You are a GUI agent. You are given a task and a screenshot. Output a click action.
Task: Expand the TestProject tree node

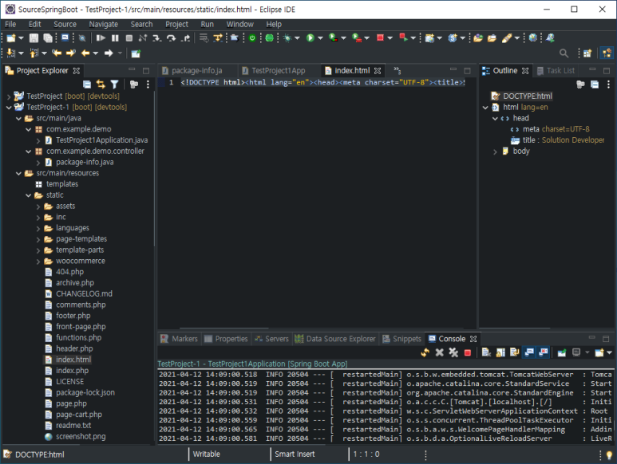tap(9, 96)
